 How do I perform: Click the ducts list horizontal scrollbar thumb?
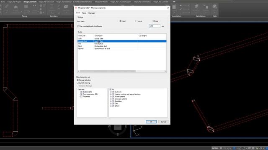coord(108,71)
